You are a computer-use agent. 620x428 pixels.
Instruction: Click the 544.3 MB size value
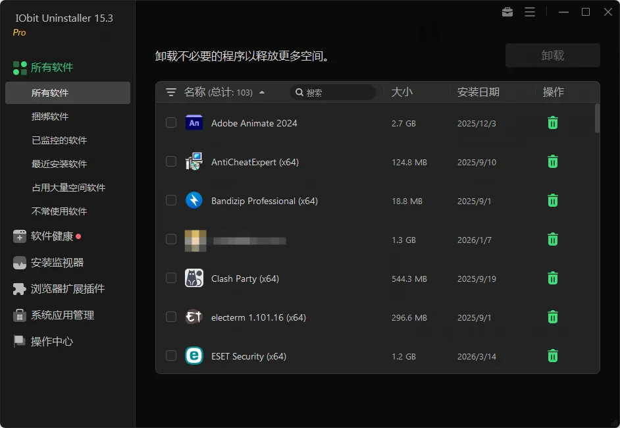pyautogui.click(x=409, y=279)
